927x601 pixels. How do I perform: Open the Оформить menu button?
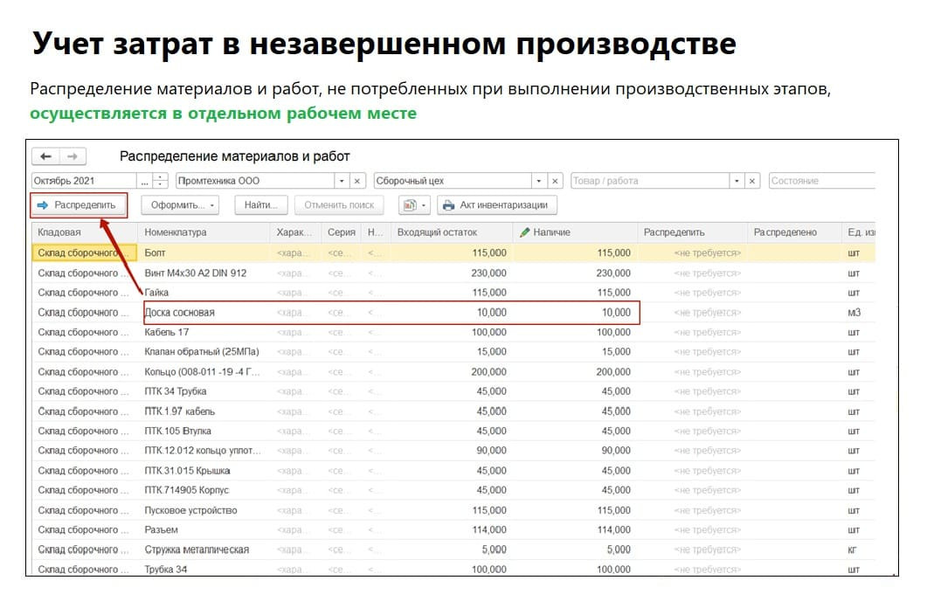pos(179,205)
